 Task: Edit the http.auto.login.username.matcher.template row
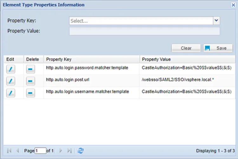[10, 93]
